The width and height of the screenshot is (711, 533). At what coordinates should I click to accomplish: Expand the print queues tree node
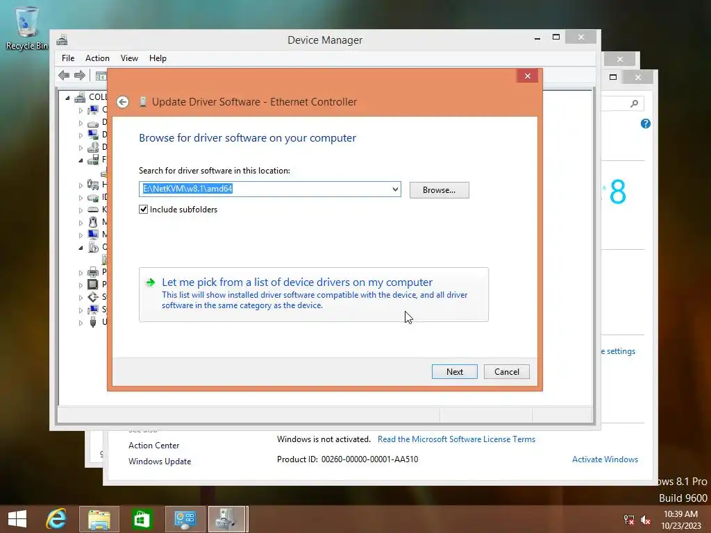tap(81, 272)
